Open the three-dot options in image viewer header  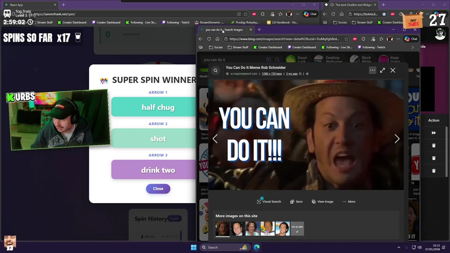372,70
